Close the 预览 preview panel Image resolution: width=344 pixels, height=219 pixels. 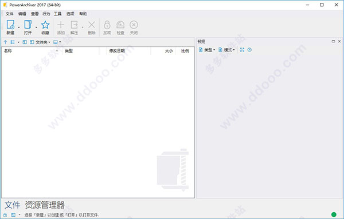click(x=339, y=41)
